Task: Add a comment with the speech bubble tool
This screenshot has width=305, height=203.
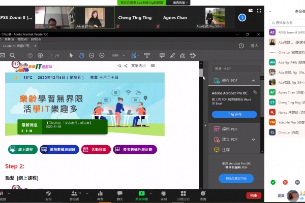Action: point(162,55)
